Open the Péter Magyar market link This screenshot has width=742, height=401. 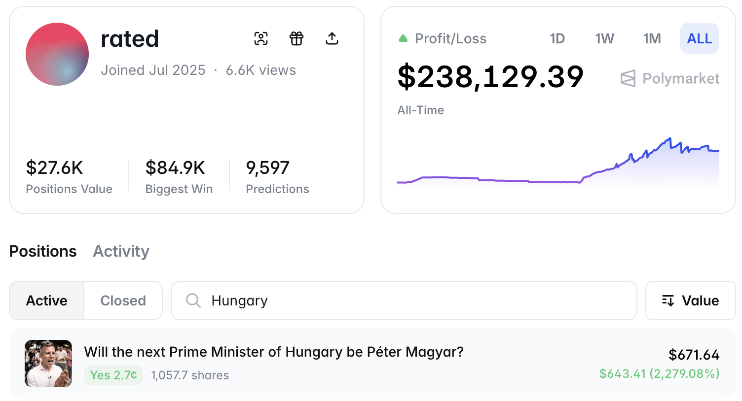tap(274, 352)
